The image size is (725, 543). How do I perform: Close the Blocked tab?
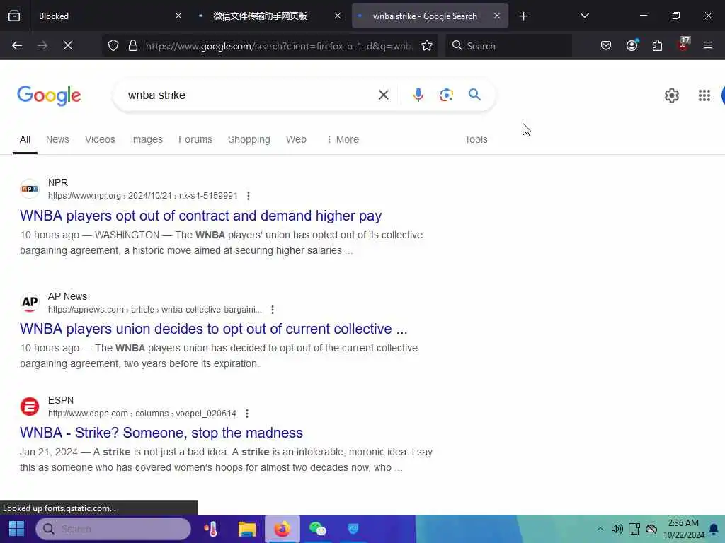click(x=178, y=16)
